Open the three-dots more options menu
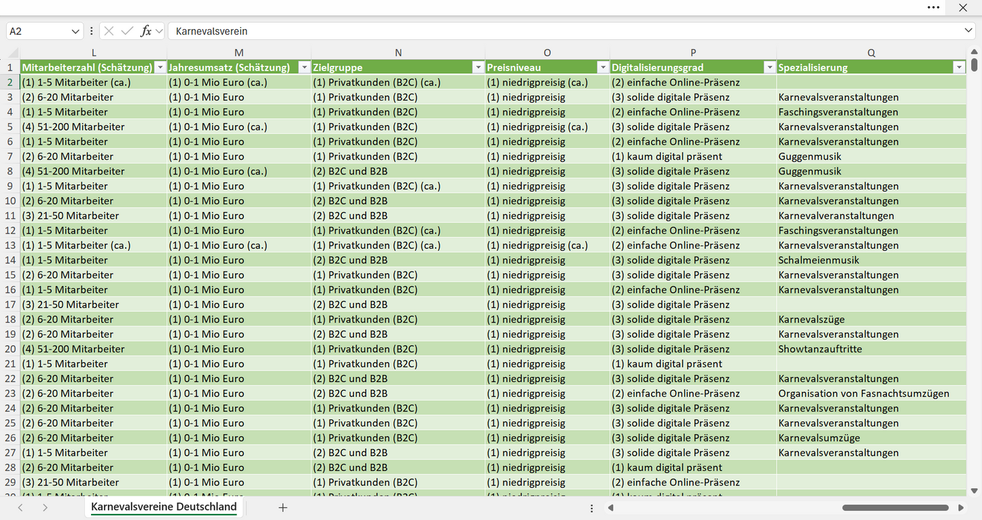The height and width of the screenshot is (520, 982). [x=933, y=7]
